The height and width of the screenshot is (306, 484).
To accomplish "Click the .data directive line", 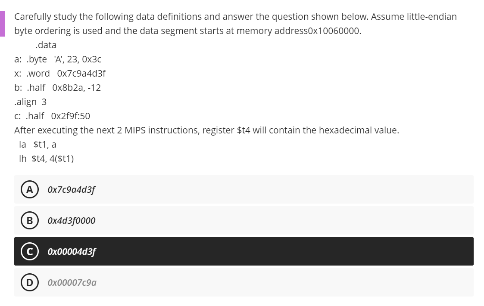I will (46, 45).
